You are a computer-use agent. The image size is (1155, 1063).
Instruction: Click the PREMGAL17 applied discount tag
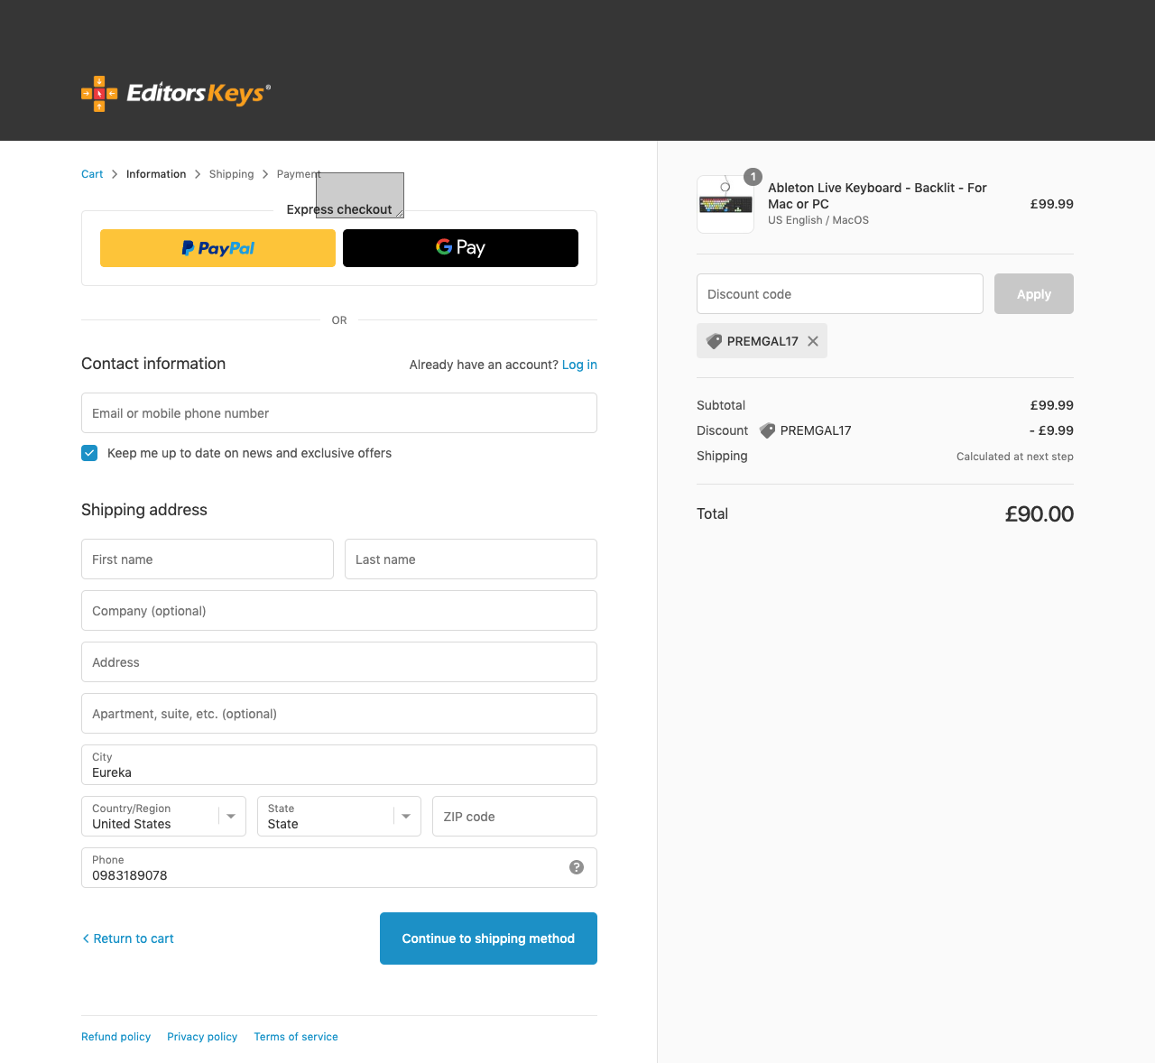click(762, 341)
